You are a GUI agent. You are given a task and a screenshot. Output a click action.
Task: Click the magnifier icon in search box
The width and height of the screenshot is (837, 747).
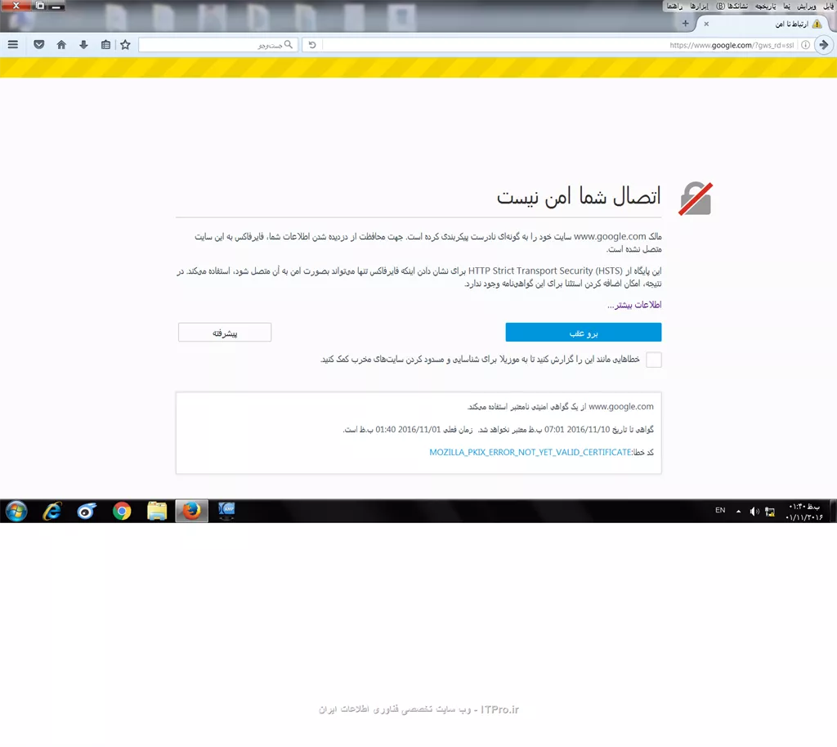click(289, 45)
